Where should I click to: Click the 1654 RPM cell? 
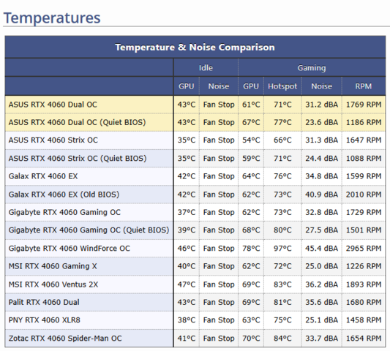pos(364,339)
